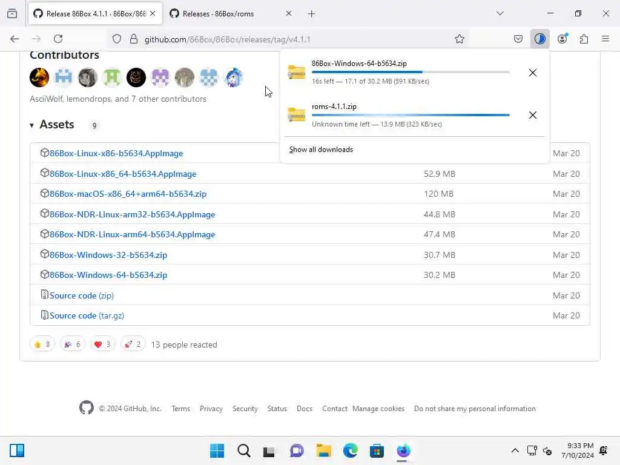The image size is (620, 465).
Task: Open Windows taskbar search
Action: click(x=243, y=450)
